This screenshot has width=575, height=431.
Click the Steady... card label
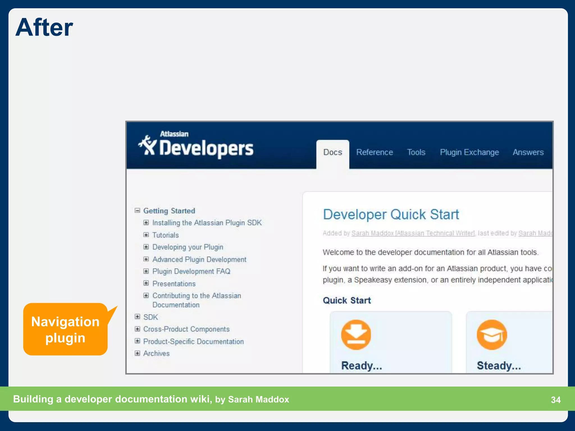pyautogui.click(x=499, y=366)
